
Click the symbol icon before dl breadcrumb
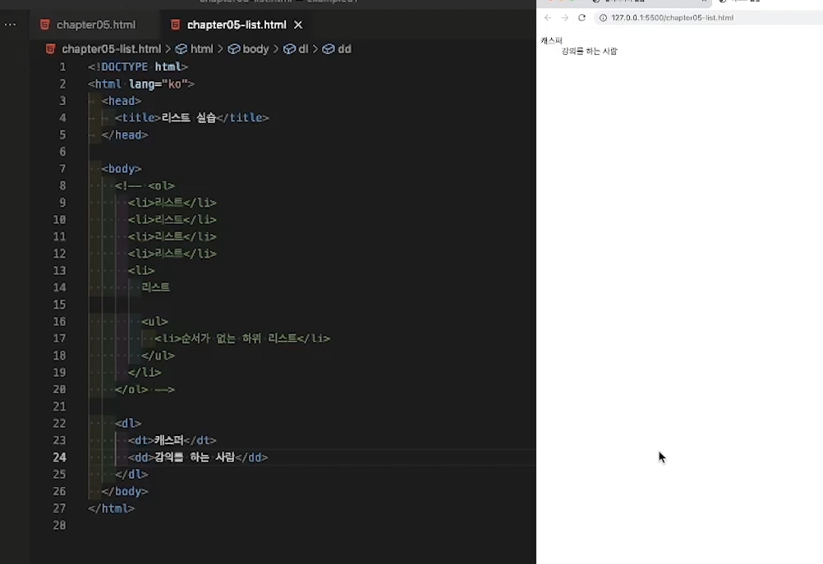click(289, 48)
